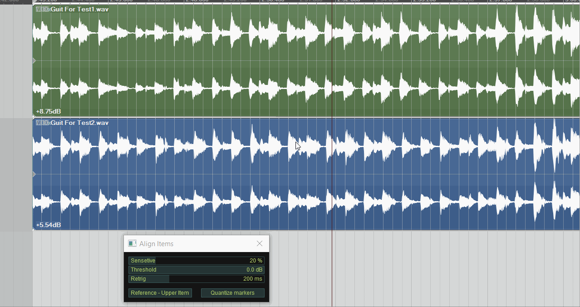
Task: Select the Guit For Test1.wav item
Action: (306, 60)
